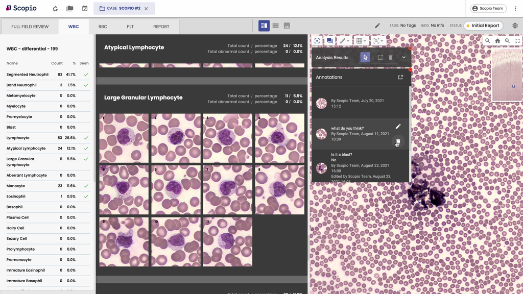Click the focus capture icon above the scan

tap(317, 41)
